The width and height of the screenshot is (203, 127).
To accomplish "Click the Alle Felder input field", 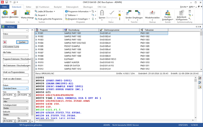I will tap(16, 55).
